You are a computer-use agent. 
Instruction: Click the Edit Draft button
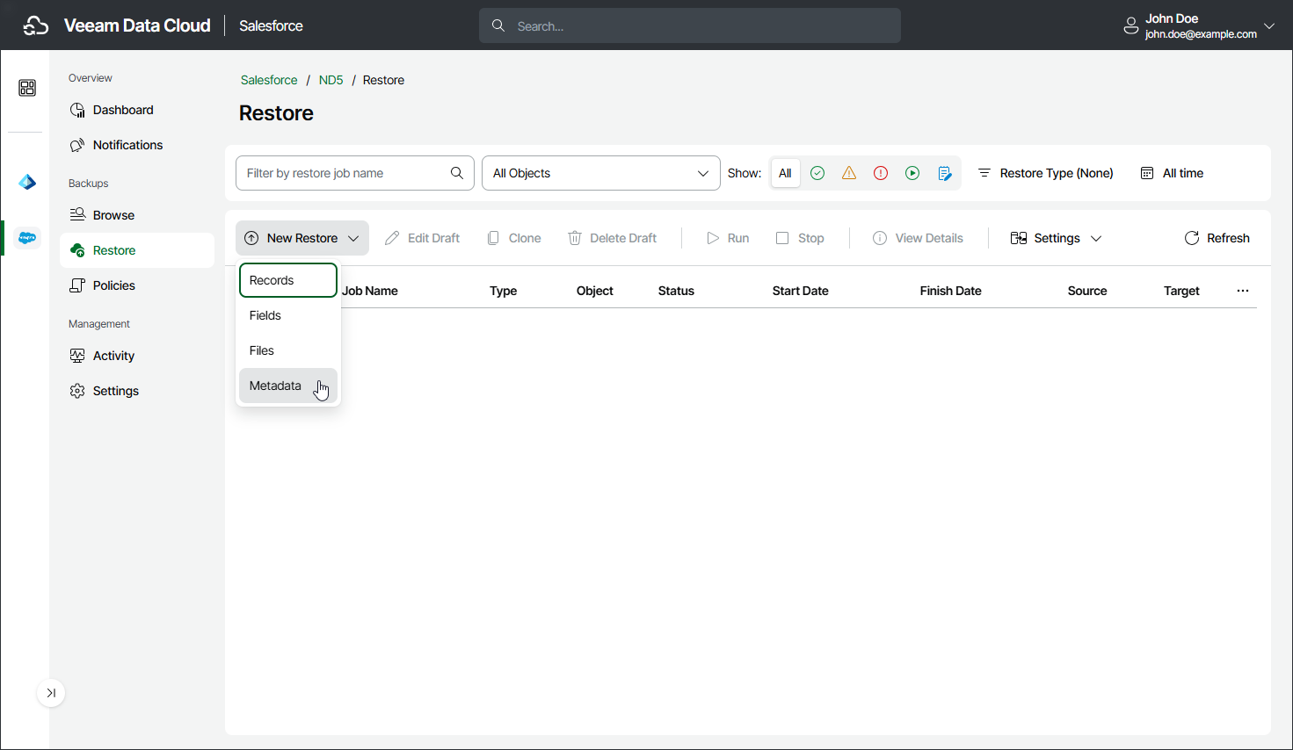click(423, 238)
